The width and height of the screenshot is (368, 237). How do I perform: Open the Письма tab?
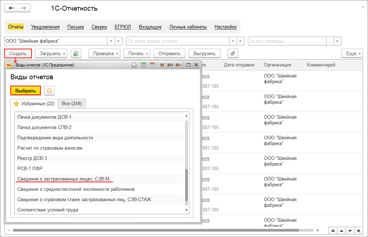(76, 27)
